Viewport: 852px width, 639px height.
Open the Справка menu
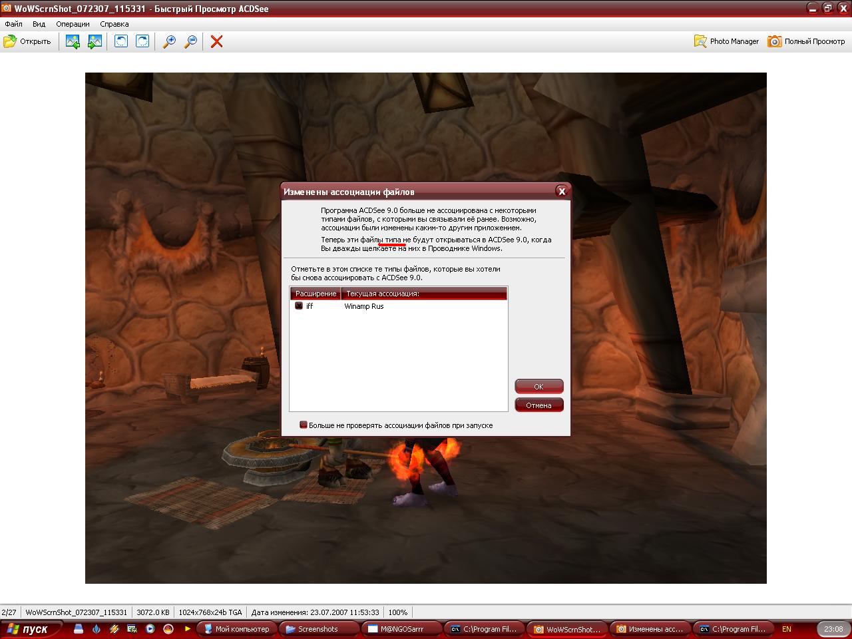(114, 24)
